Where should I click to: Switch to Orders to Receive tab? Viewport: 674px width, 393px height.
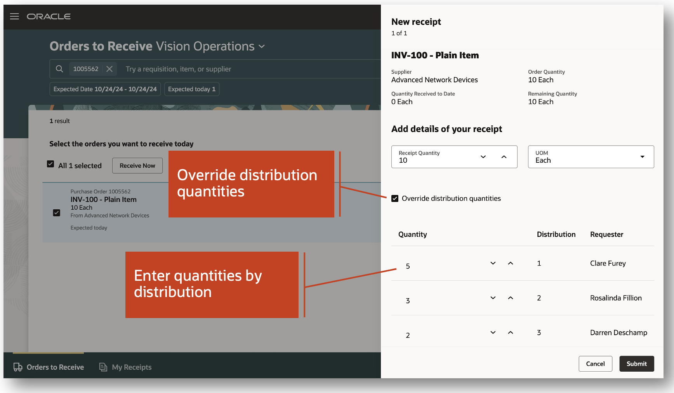pos(49,367)
